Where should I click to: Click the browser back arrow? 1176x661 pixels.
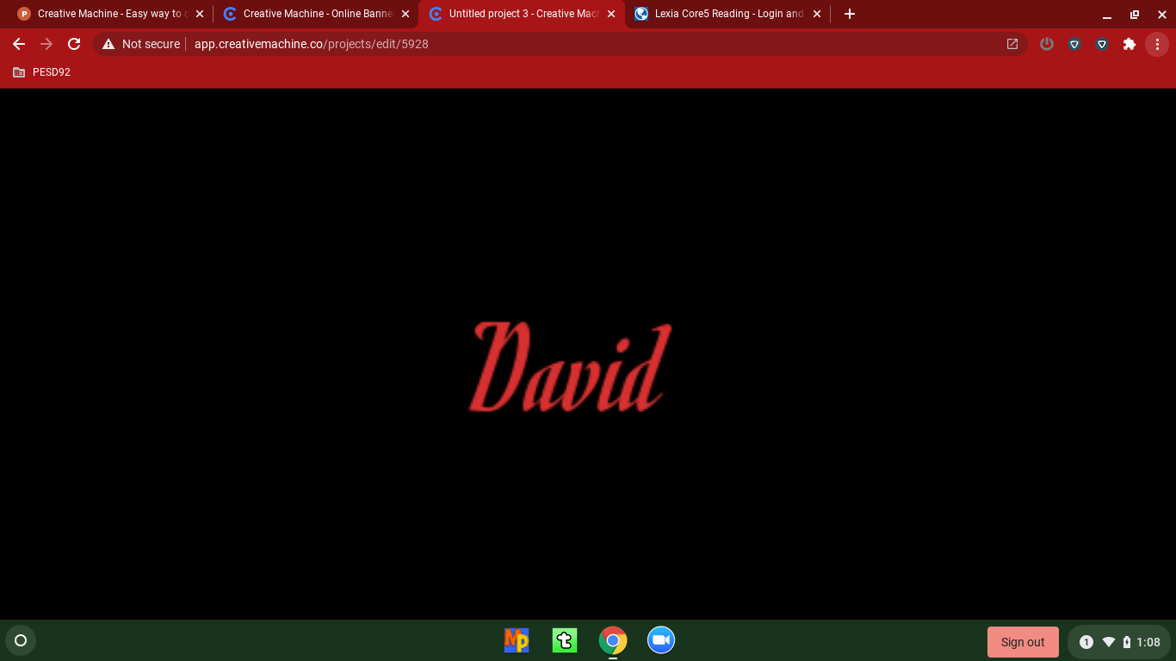click(19, 44)
